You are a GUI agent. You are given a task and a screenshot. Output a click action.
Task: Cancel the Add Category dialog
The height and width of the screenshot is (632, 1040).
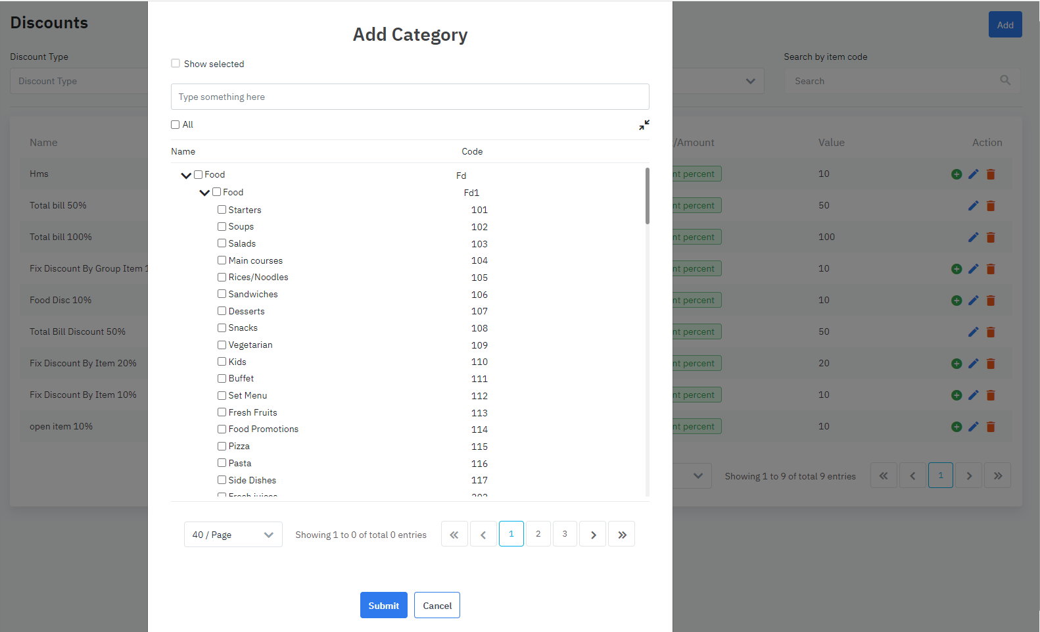[x=437, y=606]
